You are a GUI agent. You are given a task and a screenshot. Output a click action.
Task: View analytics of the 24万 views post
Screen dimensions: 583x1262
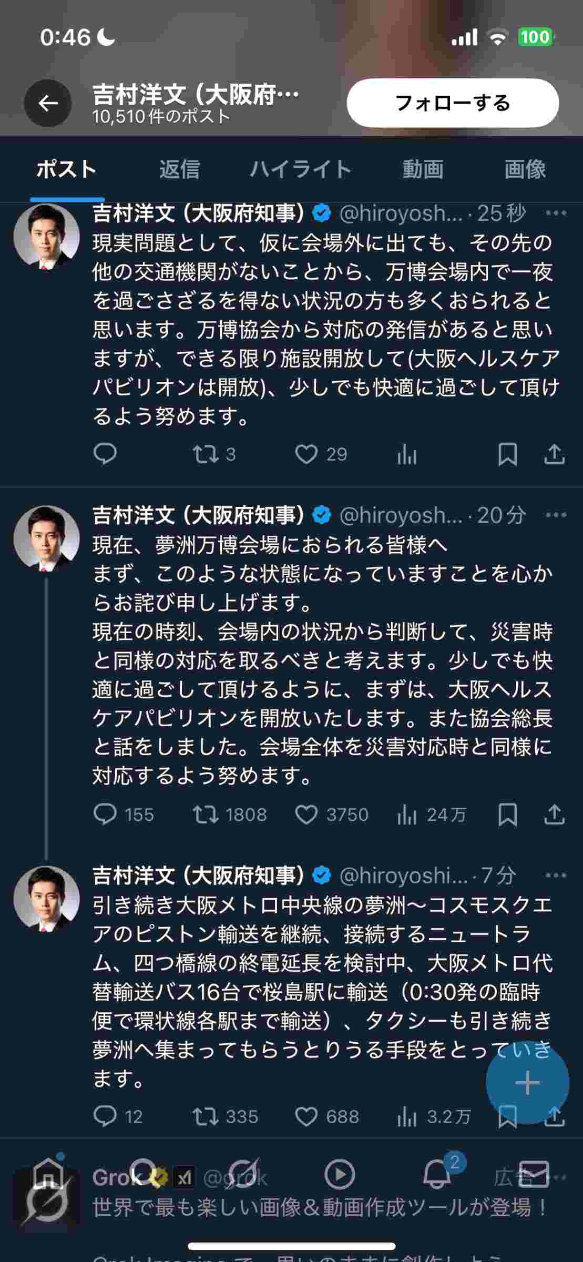(407, 815)
